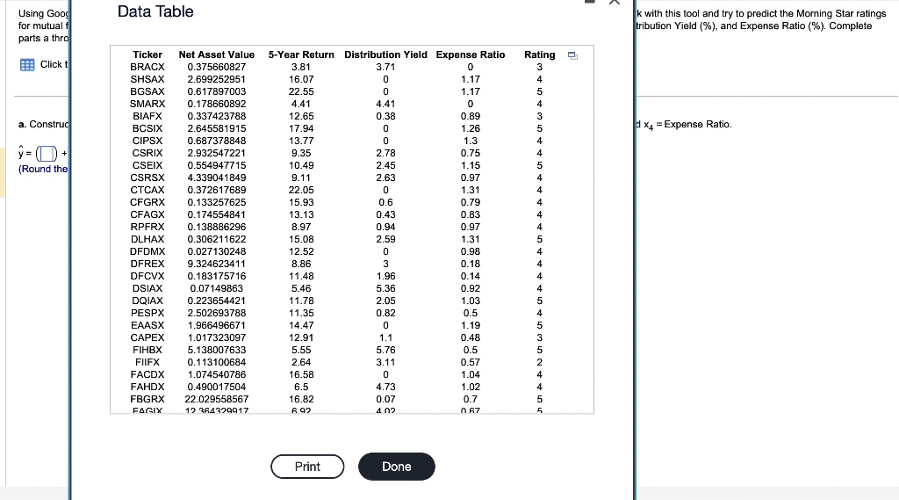Click the DLHAX ticker cell
The height and width of the screenshot is (500, 899).
147,239
